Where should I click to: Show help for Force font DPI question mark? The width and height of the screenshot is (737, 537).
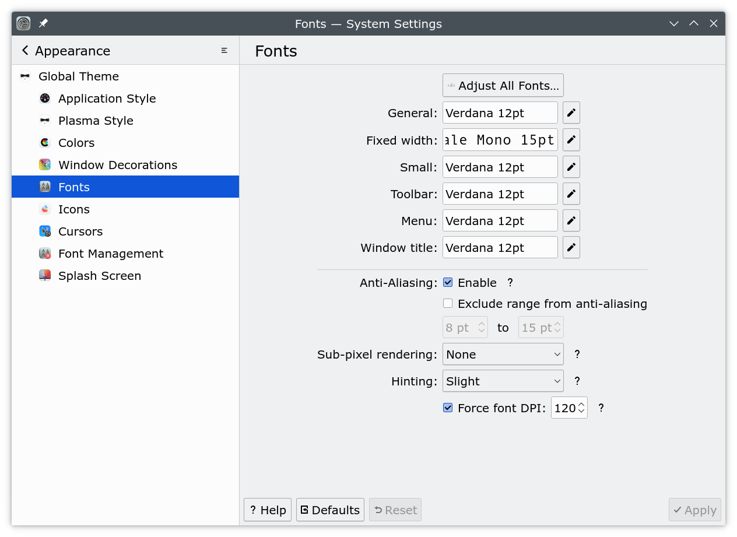[601, 408]
